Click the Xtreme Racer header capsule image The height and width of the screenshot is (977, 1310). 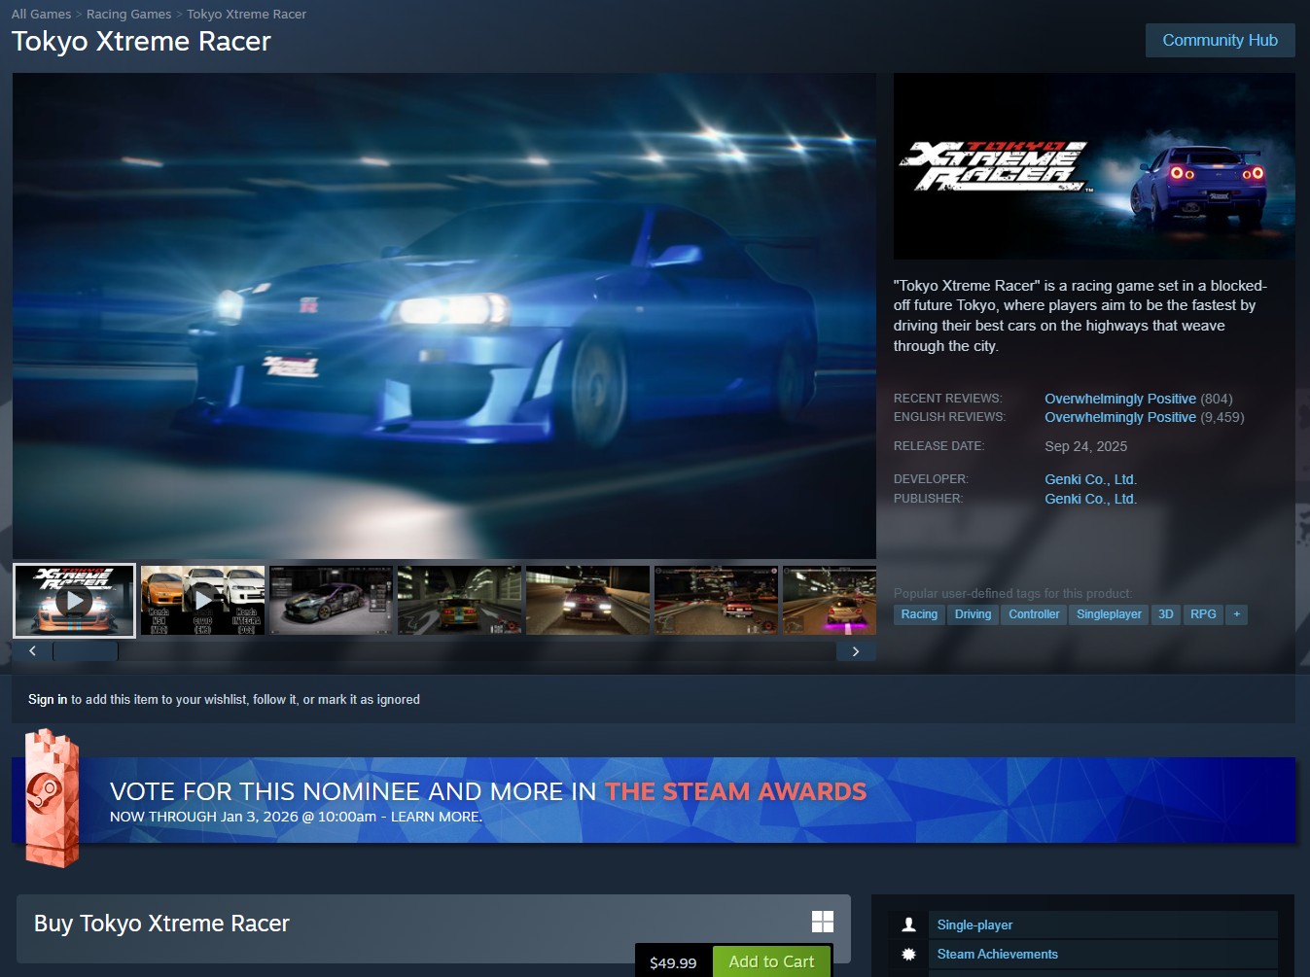point(1094,166)
